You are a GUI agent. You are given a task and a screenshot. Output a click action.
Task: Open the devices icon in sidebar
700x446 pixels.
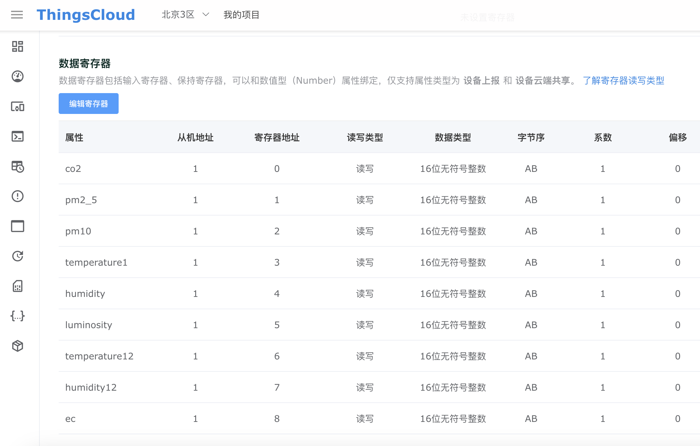coord(18,106)
